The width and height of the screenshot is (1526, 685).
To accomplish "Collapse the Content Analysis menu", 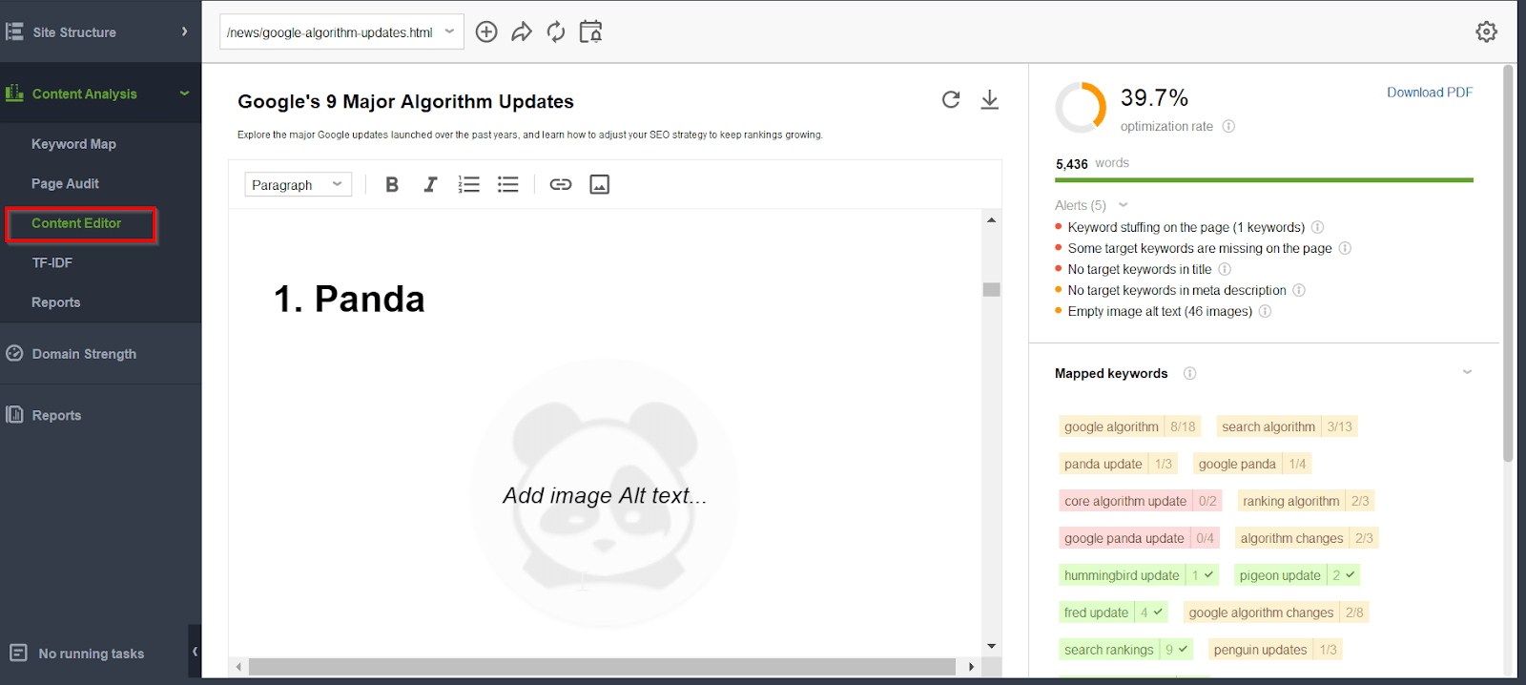I will tap(184, 93).
